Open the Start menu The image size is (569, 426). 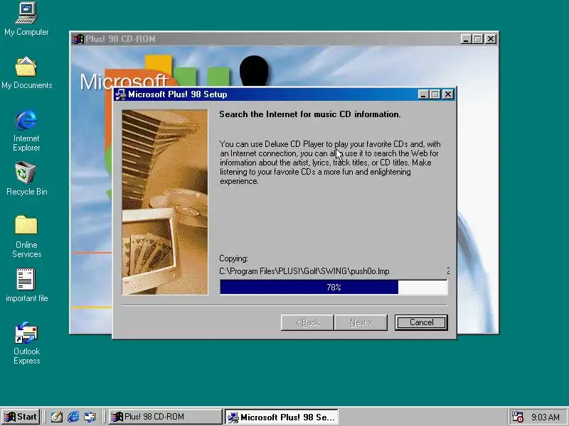21,417
